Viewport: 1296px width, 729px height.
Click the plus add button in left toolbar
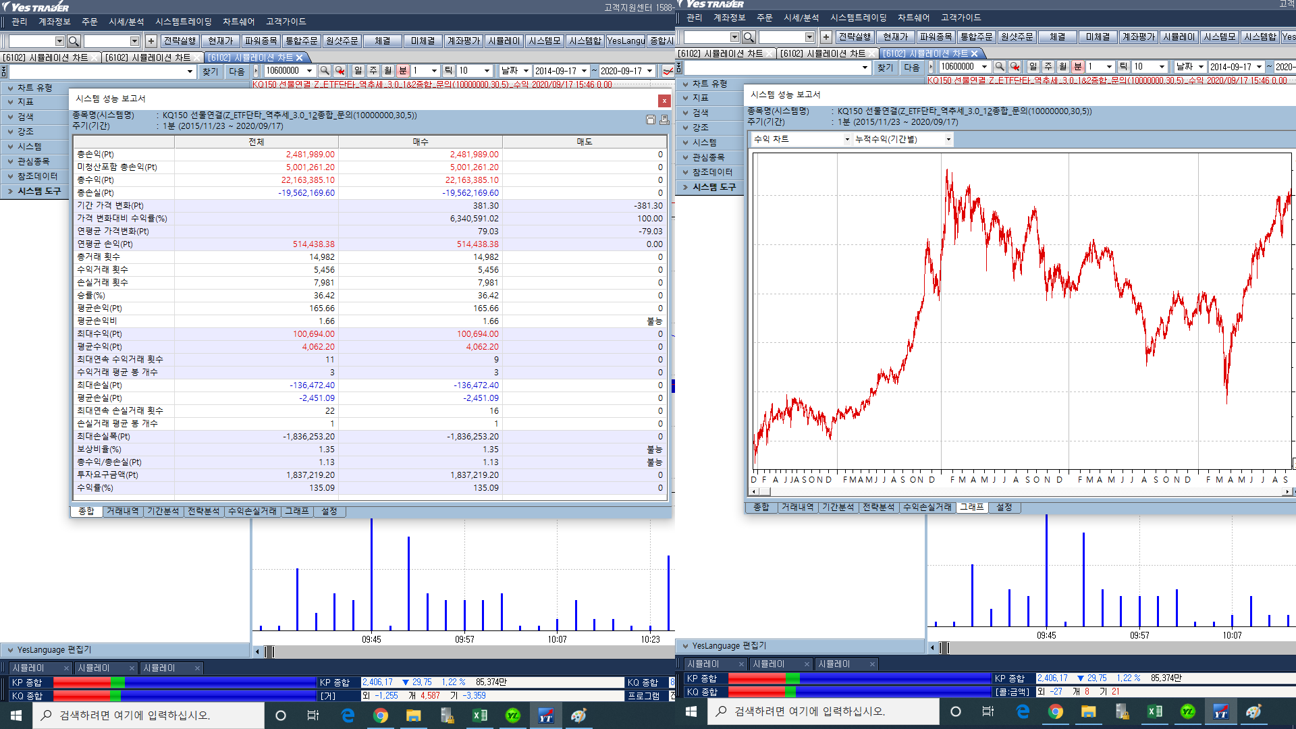(x=151, y=41)
